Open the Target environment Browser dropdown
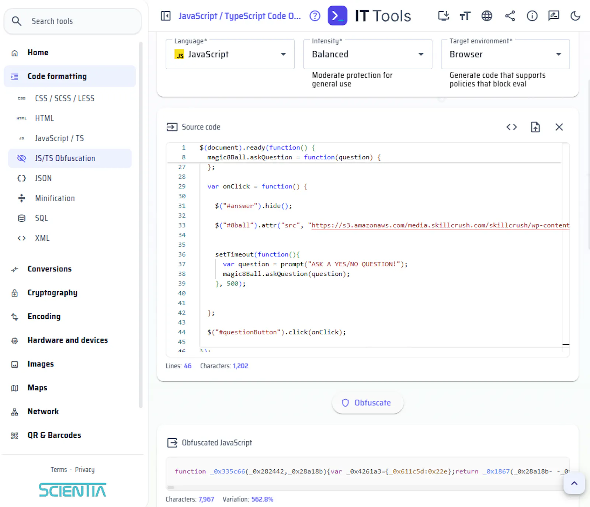The image size is (590, 507). click(505, 54)
